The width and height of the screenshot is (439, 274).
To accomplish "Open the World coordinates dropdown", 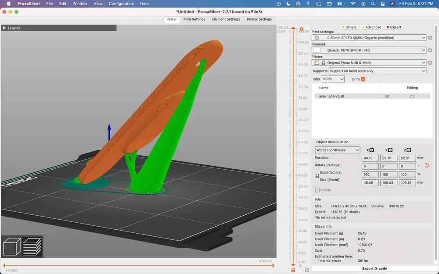I will [337, 150].
